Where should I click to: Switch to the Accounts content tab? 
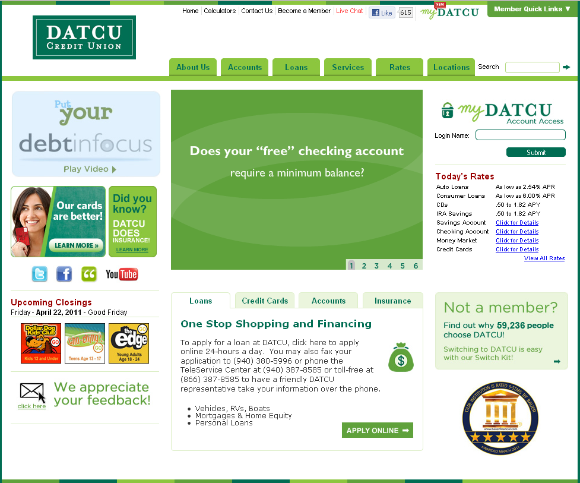pos(328,301)
